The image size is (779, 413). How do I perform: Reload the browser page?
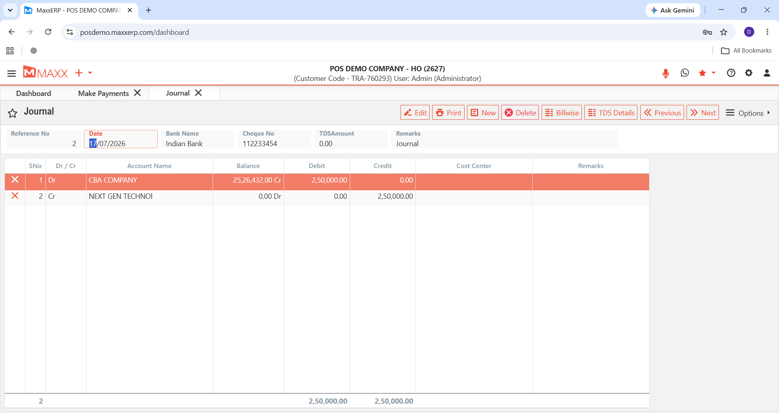(48, 32)
